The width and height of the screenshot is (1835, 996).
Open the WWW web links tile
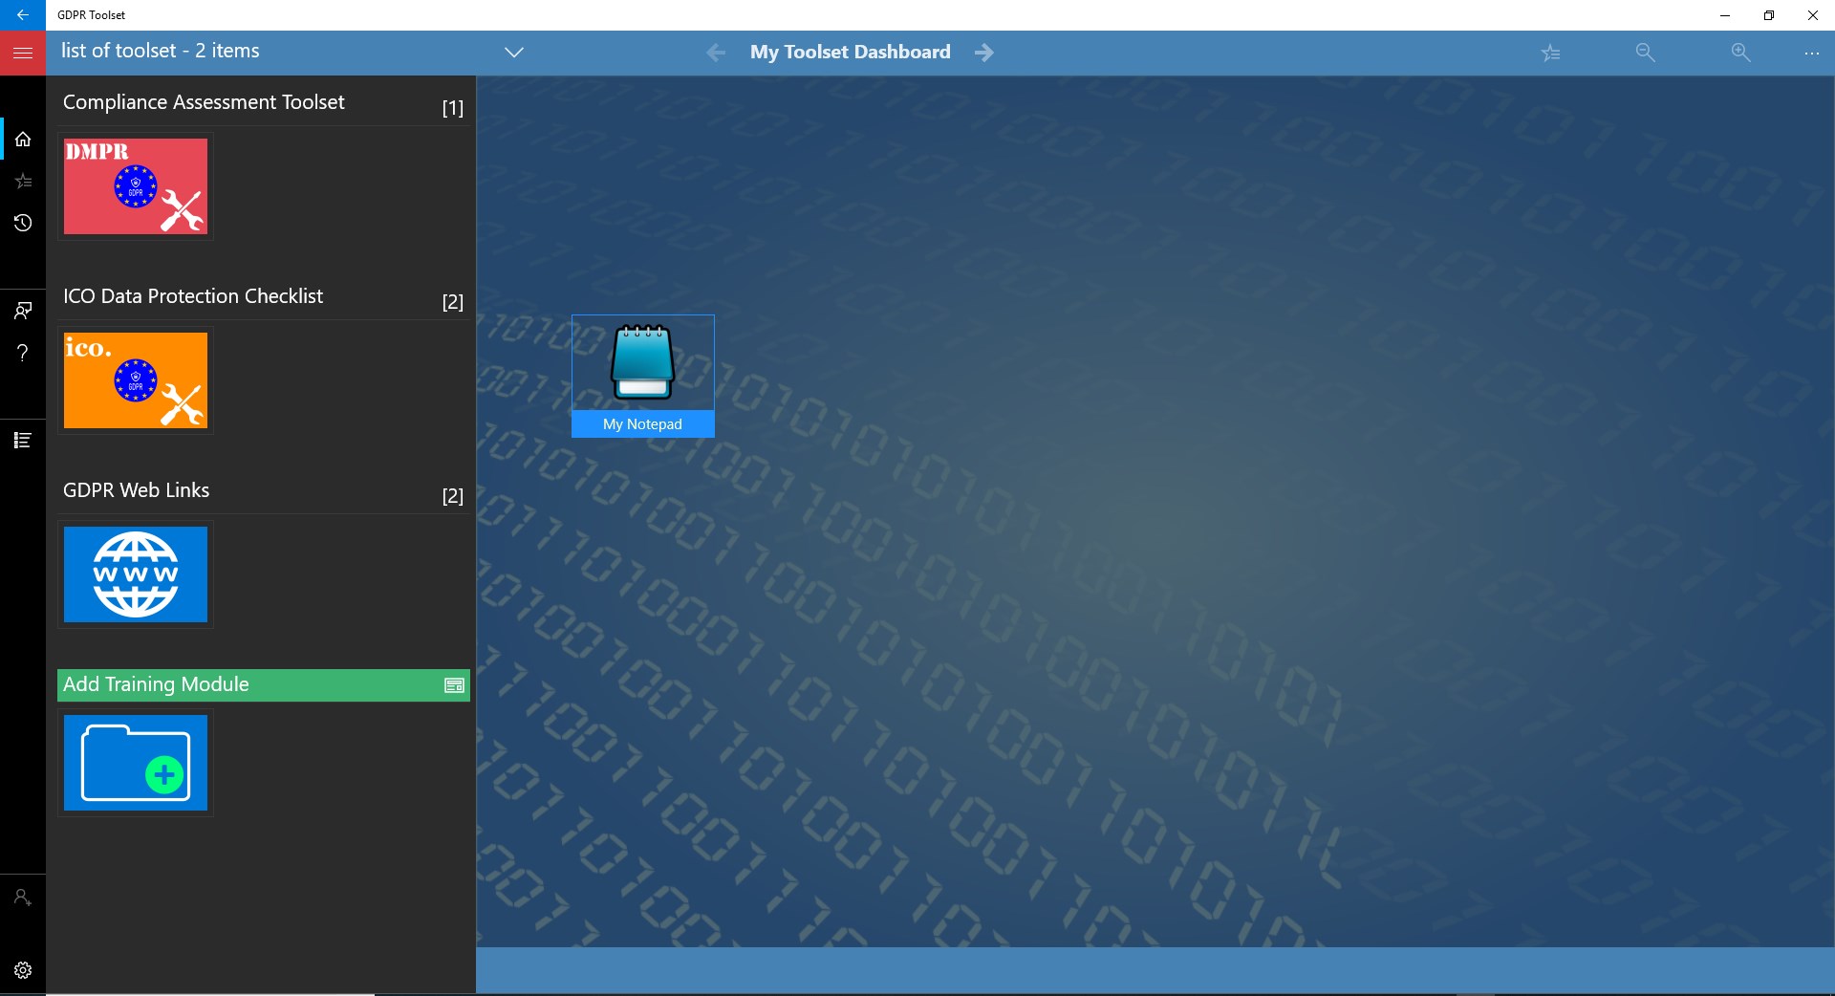click(136, 574)
